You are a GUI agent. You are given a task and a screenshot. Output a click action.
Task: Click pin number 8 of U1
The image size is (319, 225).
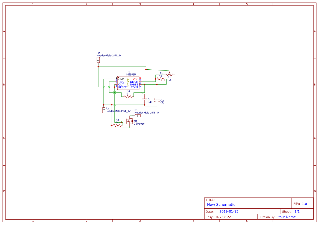tap(140, 78)
